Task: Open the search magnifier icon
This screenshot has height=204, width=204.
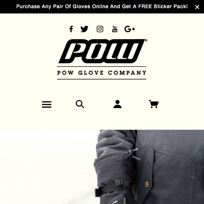Action: click(80, 104)
